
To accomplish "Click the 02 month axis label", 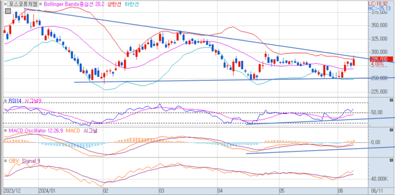I will [106, 191].
